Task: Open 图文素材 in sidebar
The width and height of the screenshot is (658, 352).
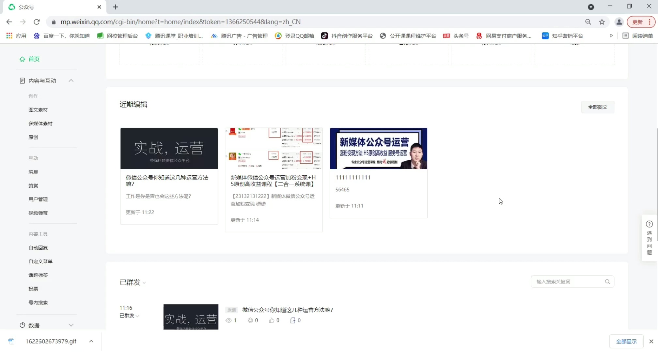Action: 38,110
